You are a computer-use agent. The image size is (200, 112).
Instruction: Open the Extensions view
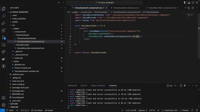[3, 30]
